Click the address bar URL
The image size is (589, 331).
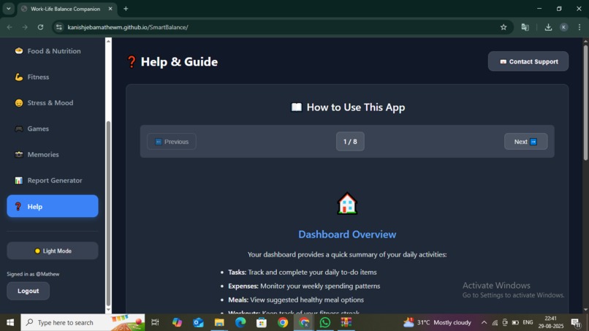(x=128, y=27)
